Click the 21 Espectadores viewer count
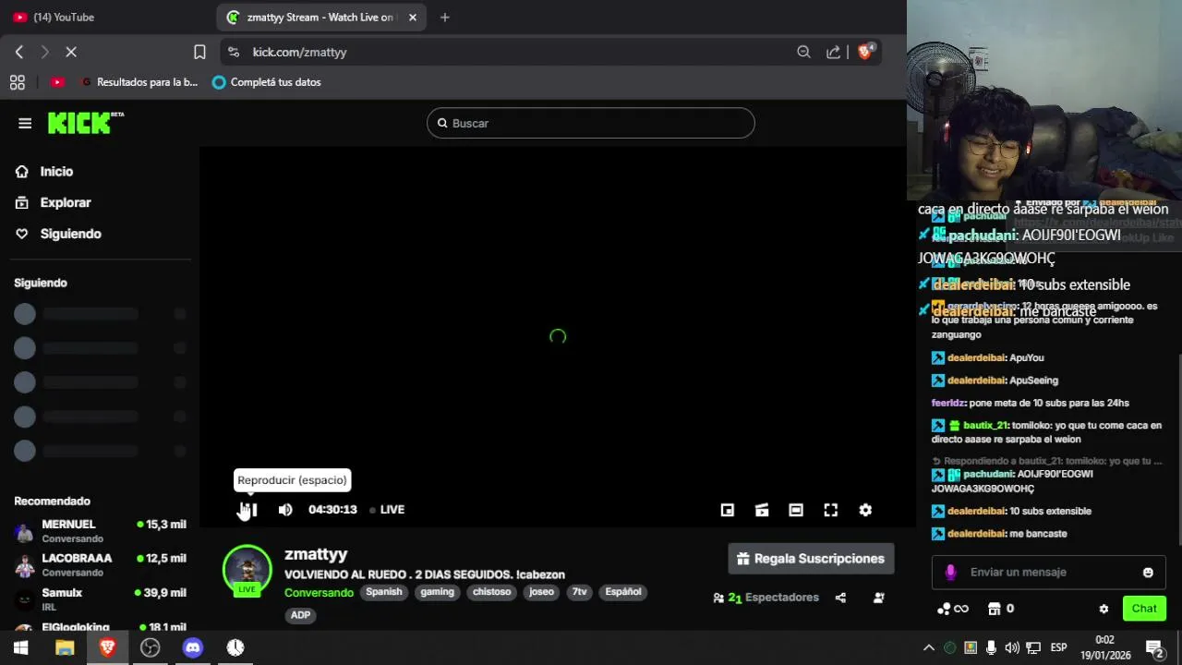 point(766,598)
